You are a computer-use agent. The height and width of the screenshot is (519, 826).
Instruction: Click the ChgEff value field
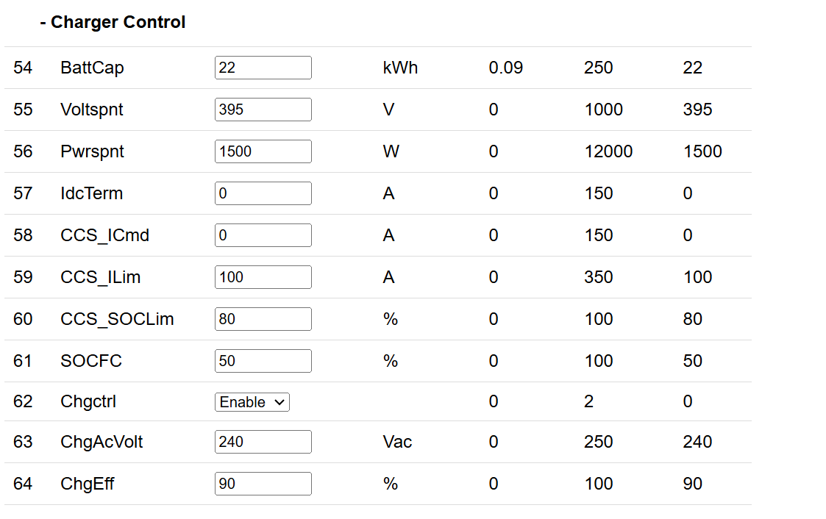pos(263,484)
